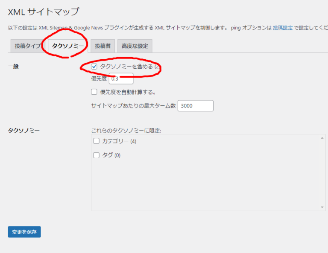Click the カテゴリー (4) label text
Viewport: 328px width, 253px height.
pos(119,141)
